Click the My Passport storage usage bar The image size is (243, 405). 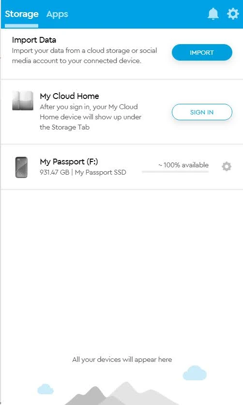pos(175,172)
